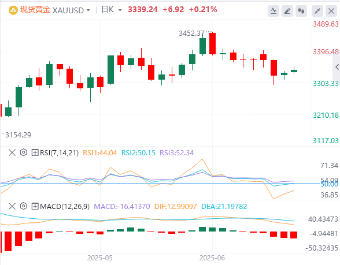340x265 pixels.
Task: Open the XAUUSD symbol dropdown
Action: pos(71,10)
